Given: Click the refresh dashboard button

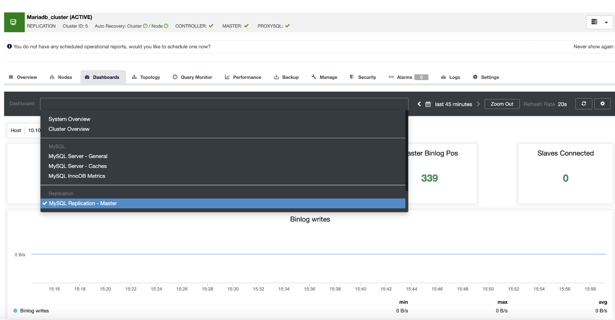Looking at the screenshot, I should [584, 104].
